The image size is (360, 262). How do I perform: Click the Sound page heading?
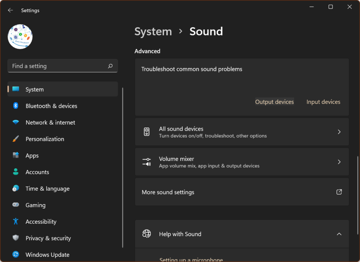click(206, 31)
